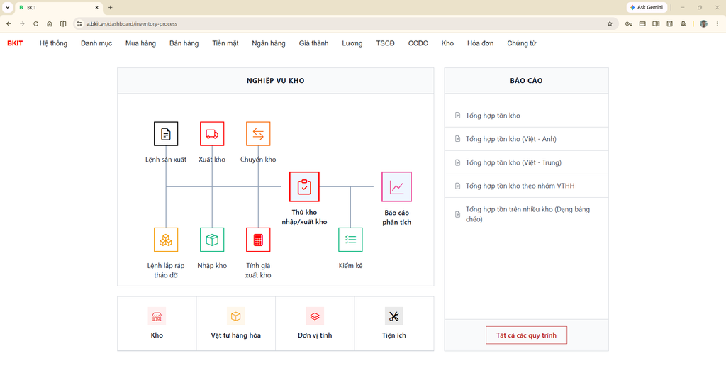Open the Giá thành menu
726x390 pixels.
pos(313,43)
